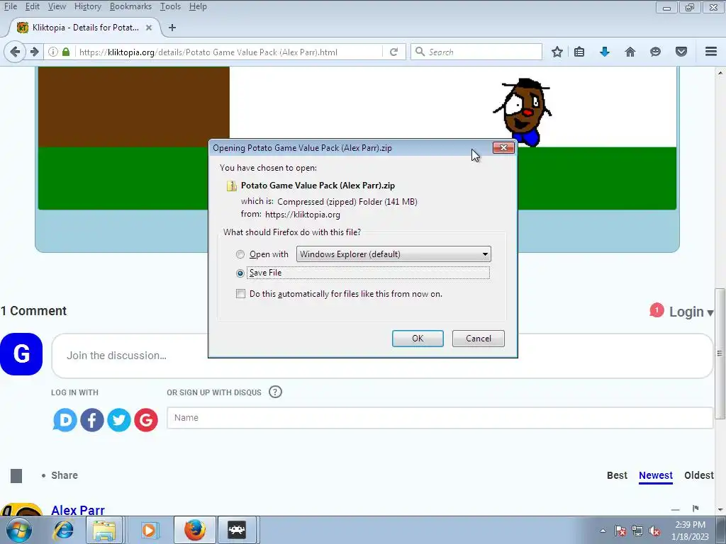Expand the Login dropdown in comments
Image resolution: width=726 pixels, height=544 pixels.
click(692, 312)
